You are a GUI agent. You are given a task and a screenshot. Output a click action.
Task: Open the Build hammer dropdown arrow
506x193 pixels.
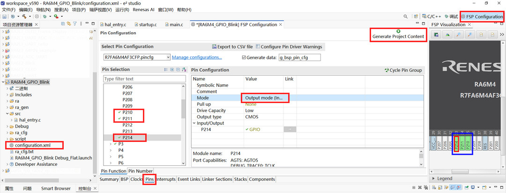[x=30, y=16]
